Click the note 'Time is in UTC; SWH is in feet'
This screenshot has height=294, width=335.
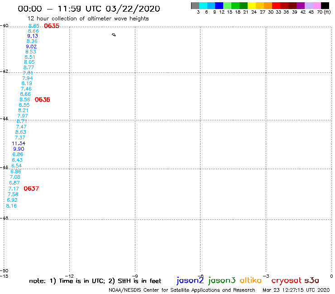click(95, 281)
